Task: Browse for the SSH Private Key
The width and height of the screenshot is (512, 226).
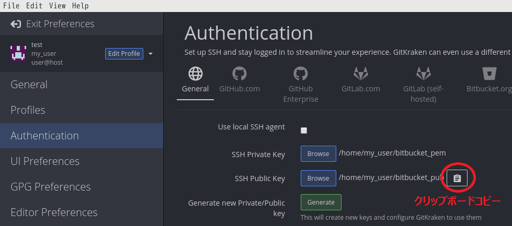Action: pyautogui.click(x=318, y=154)
